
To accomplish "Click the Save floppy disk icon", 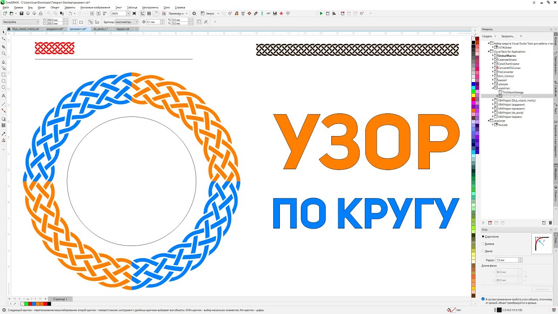I will pos(21,14).
